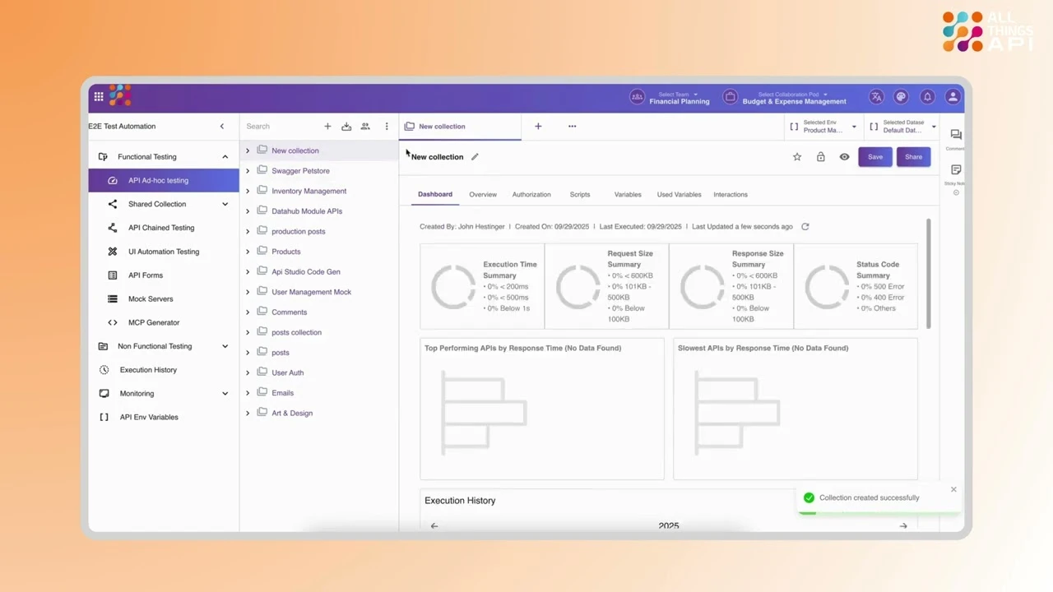Open the Scripts tab
Screen dimensions: 1053x592
coord(580,195)
